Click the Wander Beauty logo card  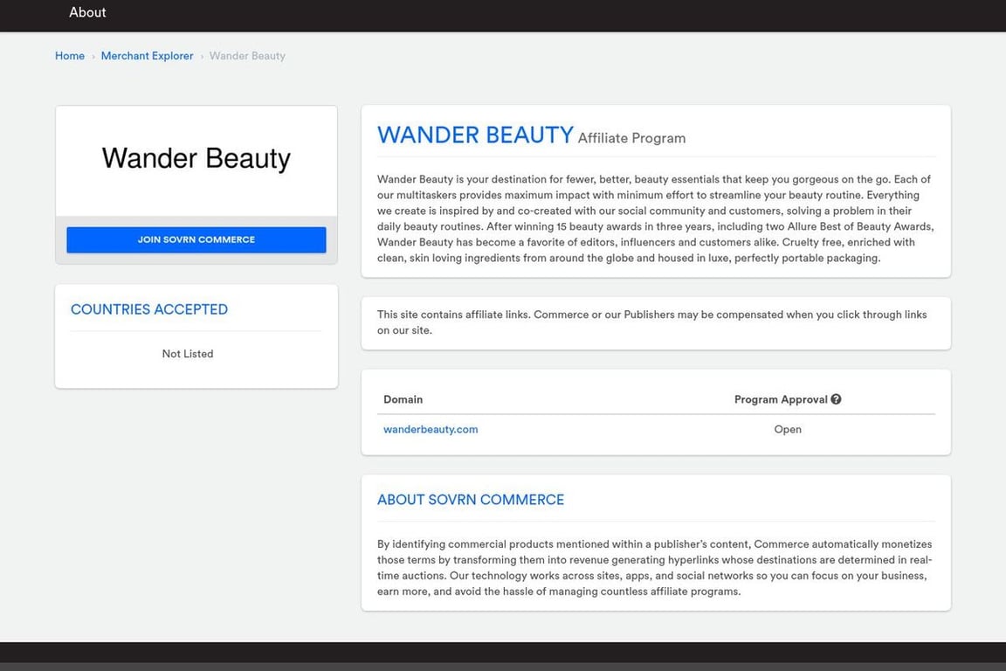(x=196, y=161)
